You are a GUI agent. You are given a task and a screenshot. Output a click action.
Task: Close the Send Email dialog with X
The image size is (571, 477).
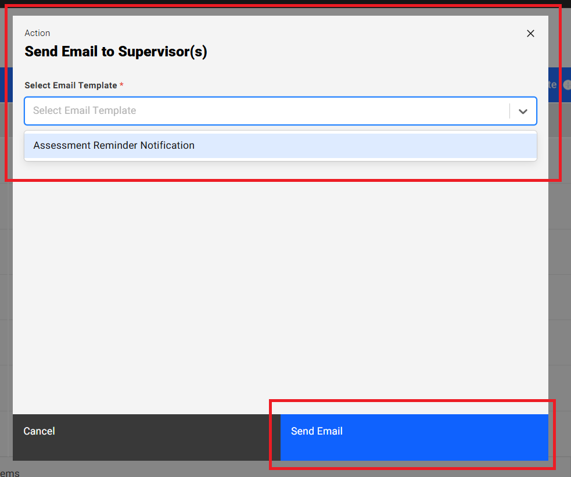530,34
